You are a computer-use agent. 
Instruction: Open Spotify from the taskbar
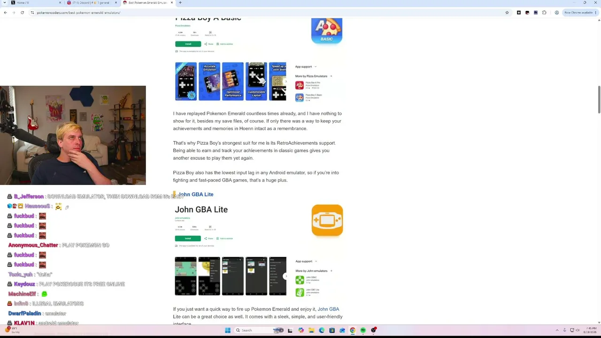[x=363, y=330]
